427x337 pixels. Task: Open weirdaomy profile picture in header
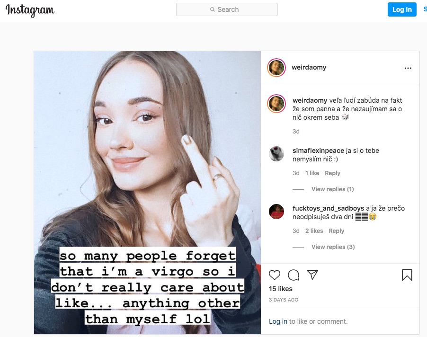coord(276,68)
